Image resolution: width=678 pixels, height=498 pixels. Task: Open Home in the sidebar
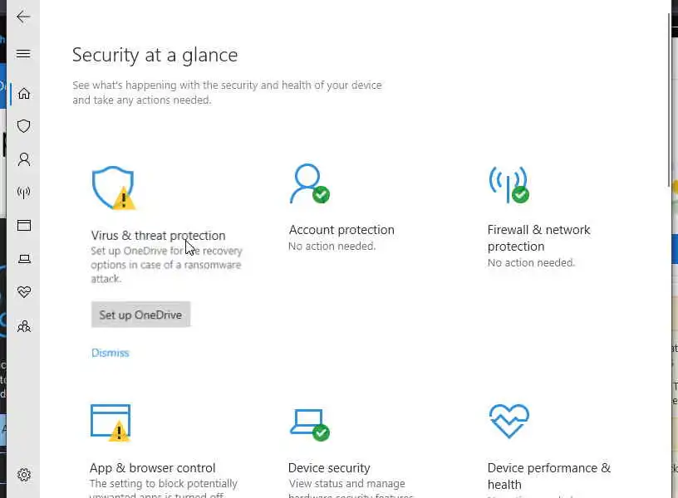[24, 93]
